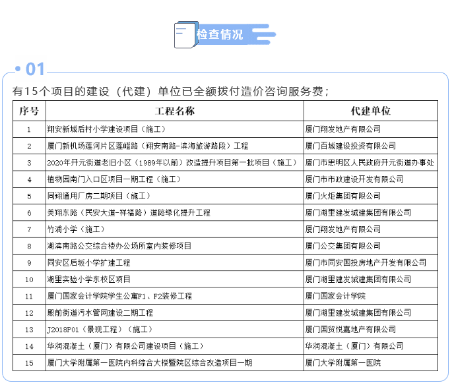
Task: Select 美翔东路 道路绿化提升工程 cell
Action: tap(175, 213)
